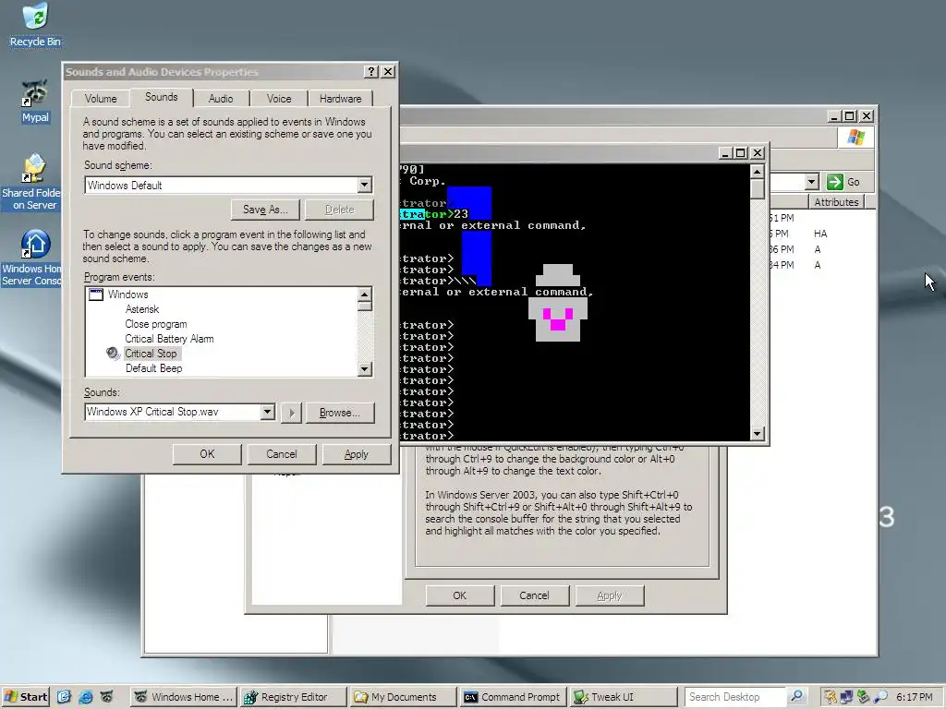Click the command prompt scrollbar thumb

pyautogui.click(x=758, y=188)
